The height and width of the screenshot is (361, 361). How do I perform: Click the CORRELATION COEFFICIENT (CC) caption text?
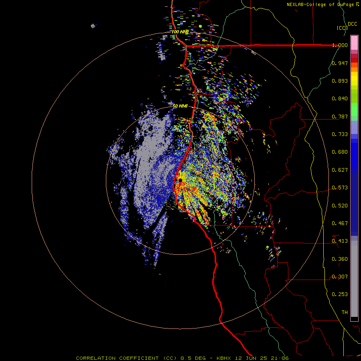(x=126, y=358)
